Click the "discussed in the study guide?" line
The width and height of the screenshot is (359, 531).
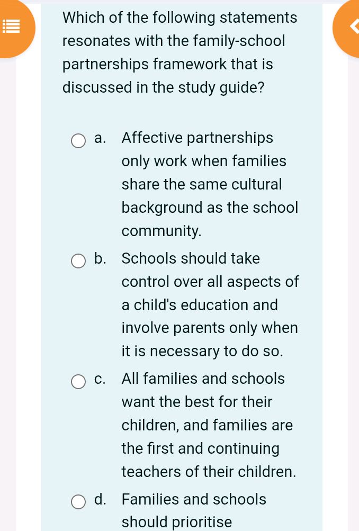click(x=164, y=87)
